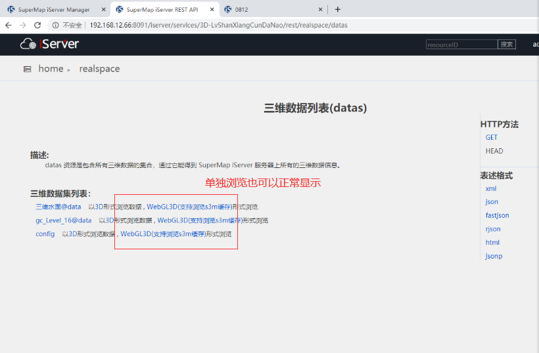This screenshot has width=539, height=353.
Task: Choose the fastjson representation format
Action: pyautogui.click(x=498, y=215)
